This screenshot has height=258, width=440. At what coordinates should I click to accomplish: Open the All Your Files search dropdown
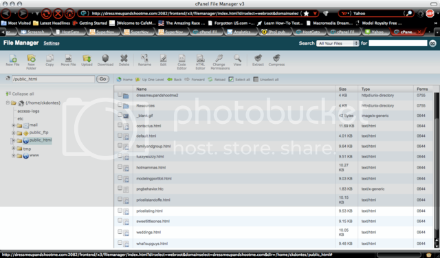click(338, 43)
